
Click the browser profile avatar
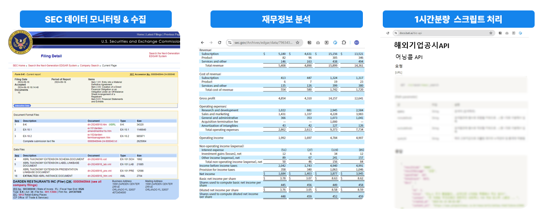click(357, 42)
